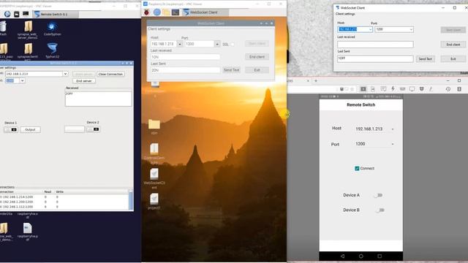Open the Trash icon on left desktop
This screenshot has width=468, height=263.
point(3,28)
